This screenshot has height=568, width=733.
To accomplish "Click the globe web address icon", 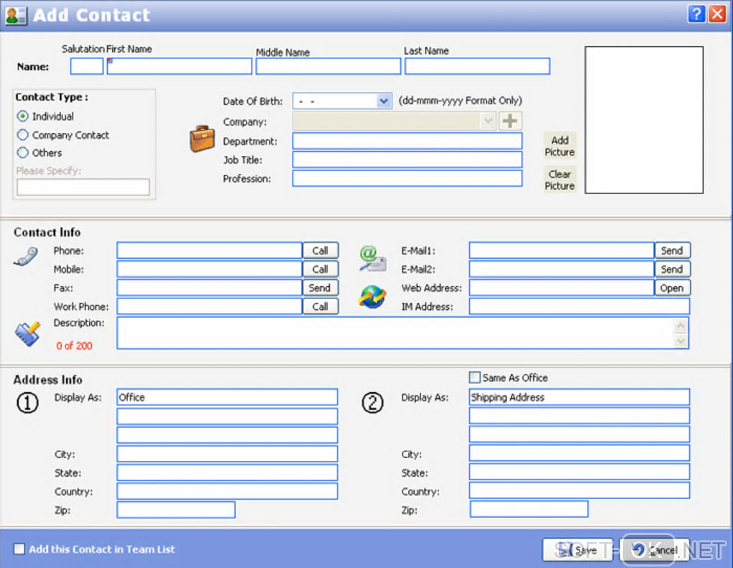I will (x=372, y=297).
